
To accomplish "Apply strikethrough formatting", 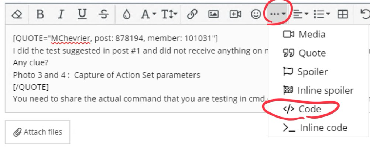I will tap(104, 14).
